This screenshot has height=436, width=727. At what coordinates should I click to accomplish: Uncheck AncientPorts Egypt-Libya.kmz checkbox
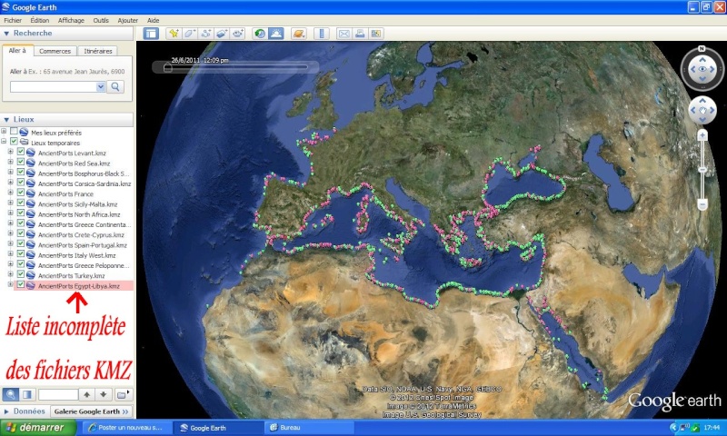(20, 284)
